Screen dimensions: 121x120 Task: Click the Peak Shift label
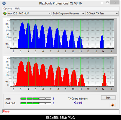[11, 103]
